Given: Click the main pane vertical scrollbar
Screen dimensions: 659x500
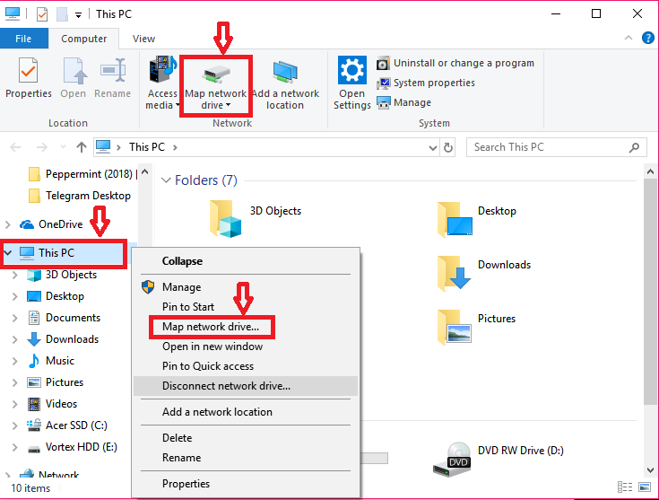Looking at the screenshot, I should tap(650, 292).
